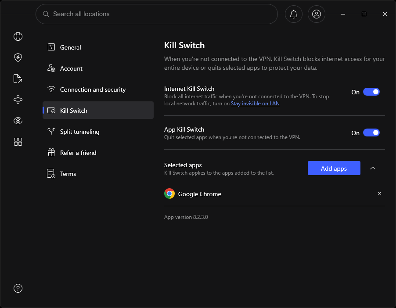Open the user profile icon
This screenshot has width=396, height=308.
pyautogui.click(x=316, y=14)
